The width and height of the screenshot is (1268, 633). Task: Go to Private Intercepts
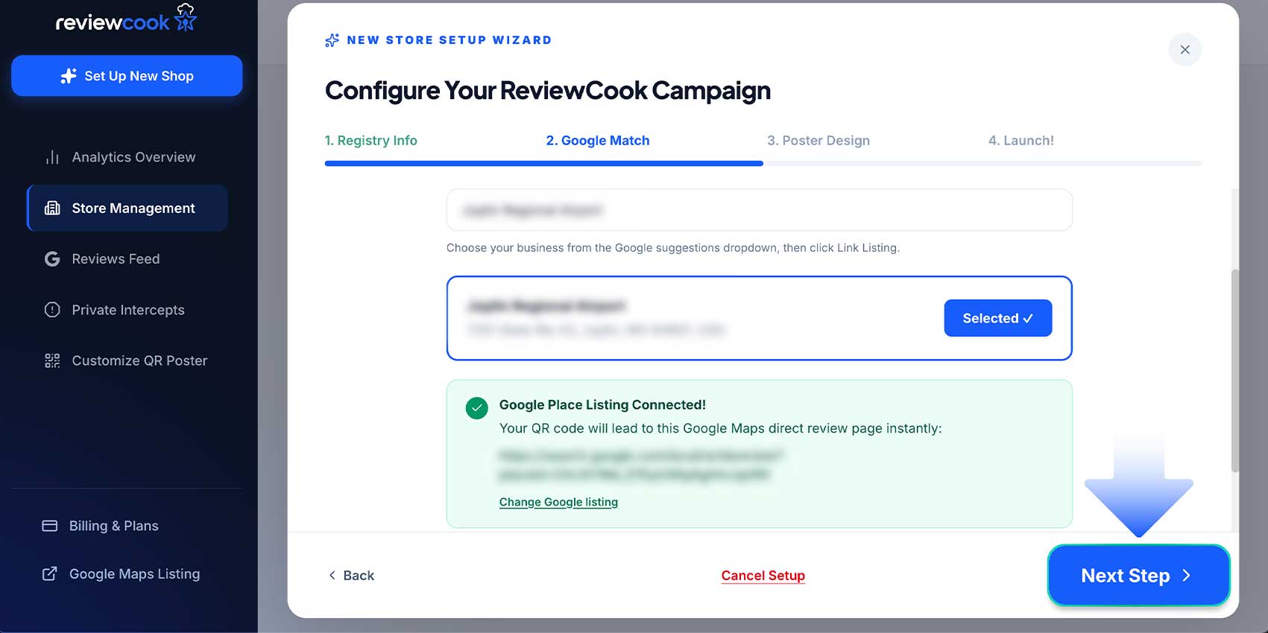127,310
